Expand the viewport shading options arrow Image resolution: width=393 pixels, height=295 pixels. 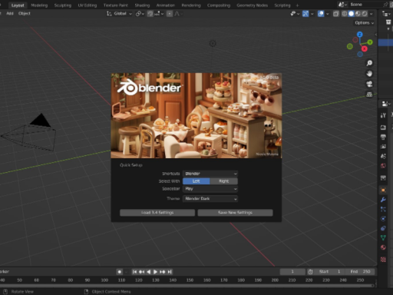[372, 14]
